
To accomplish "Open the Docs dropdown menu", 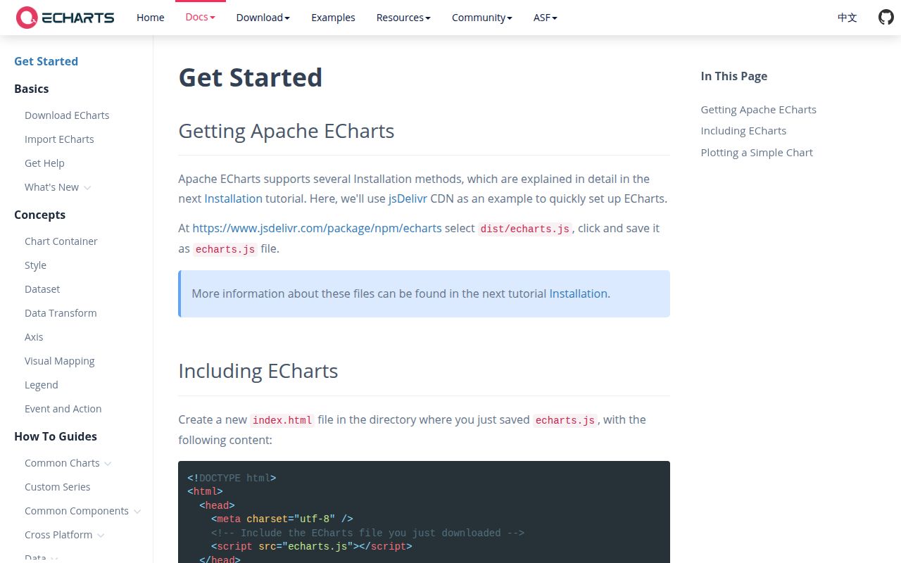I will tap(201, 17).
